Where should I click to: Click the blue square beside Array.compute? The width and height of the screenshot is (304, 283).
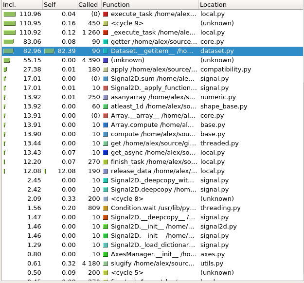(x=106, y=125)
